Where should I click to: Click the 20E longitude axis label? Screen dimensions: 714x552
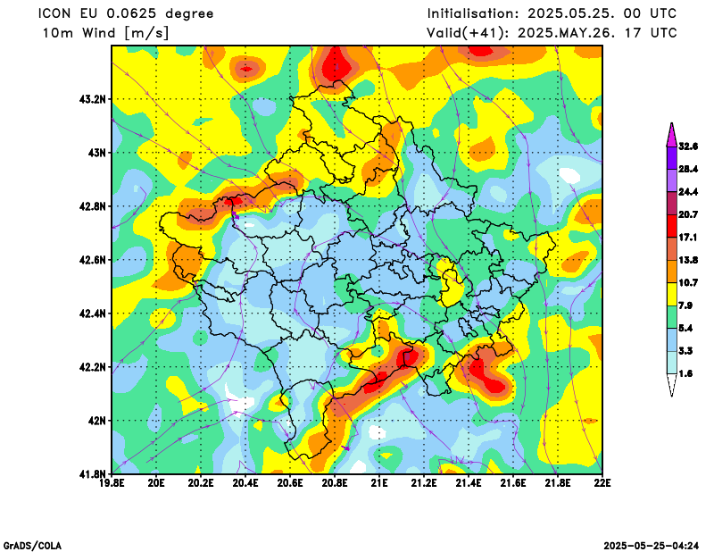click(x=157, y=482)
